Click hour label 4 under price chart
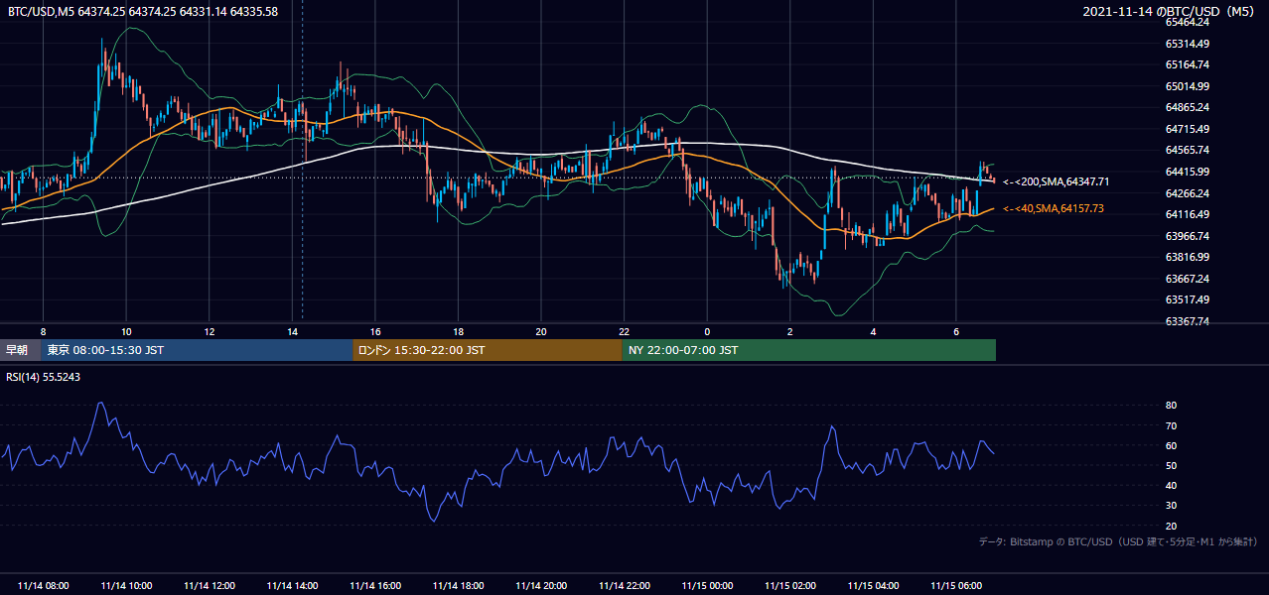The height and width of the screenshot is (595, 1269). pyautogui.click(x=873, y=331)
